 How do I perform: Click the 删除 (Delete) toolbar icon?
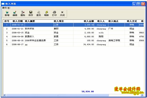click(x=23, y=14)
